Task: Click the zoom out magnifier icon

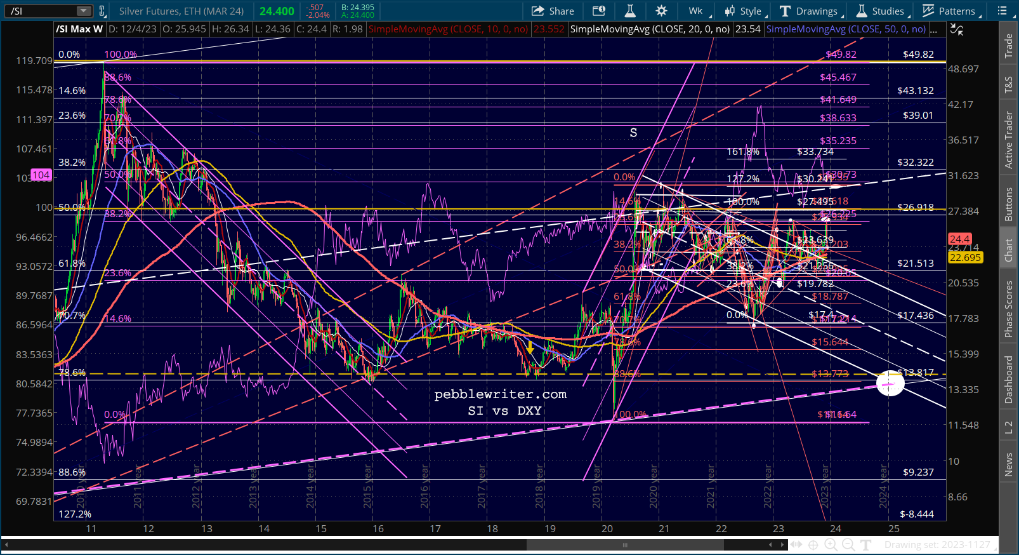Action: click(x=848, y=545)
